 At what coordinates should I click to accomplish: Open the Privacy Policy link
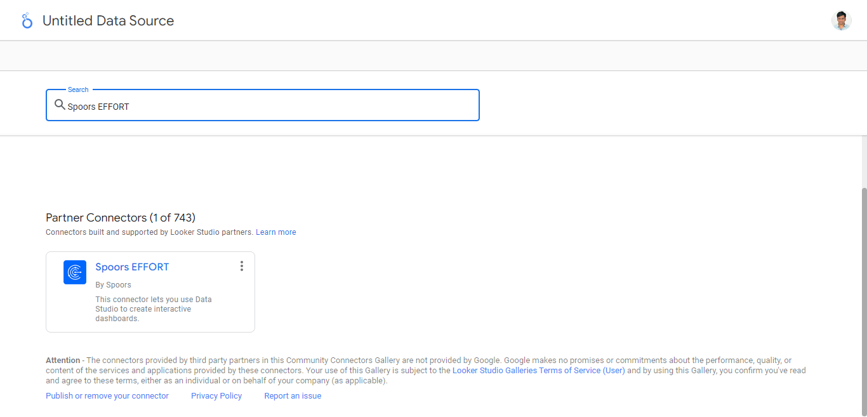[x=216, y=396]
